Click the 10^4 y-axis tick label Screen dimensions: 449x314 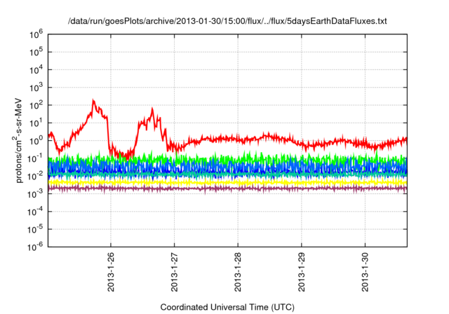36,70
